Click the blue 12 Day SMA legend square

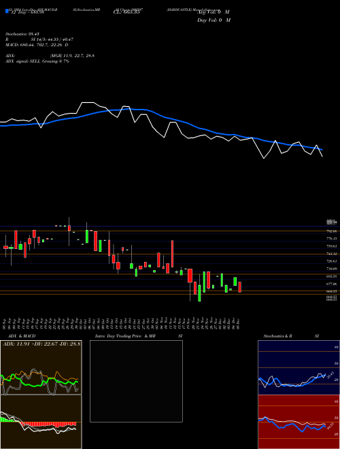[7, 12]
